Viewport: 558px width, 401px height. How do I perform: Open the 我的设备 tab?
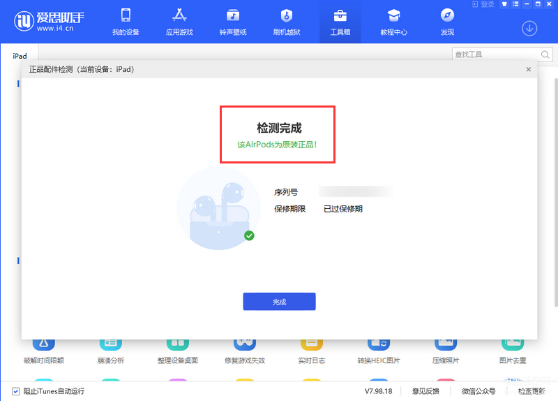click(126, 22)
